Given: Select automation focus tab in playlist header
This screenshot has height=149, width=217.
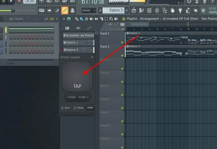Looking at the screenshot, I should (x=117, y=24).
